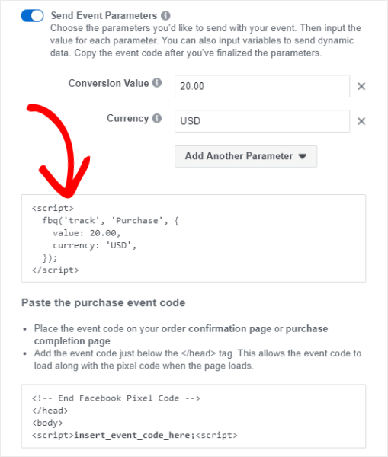Click the Currency field showing USD
This screenshot has height=457, width=388.
[x=262, y=121]
